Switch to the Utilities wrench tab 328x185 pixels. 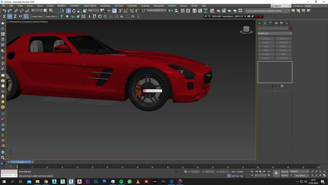click(x=287, y=23)
